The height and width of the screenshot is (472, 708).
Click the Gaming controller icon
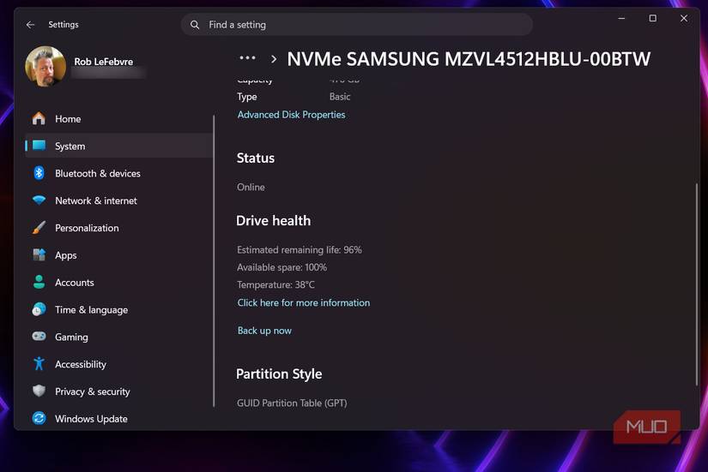coord(39,337)
